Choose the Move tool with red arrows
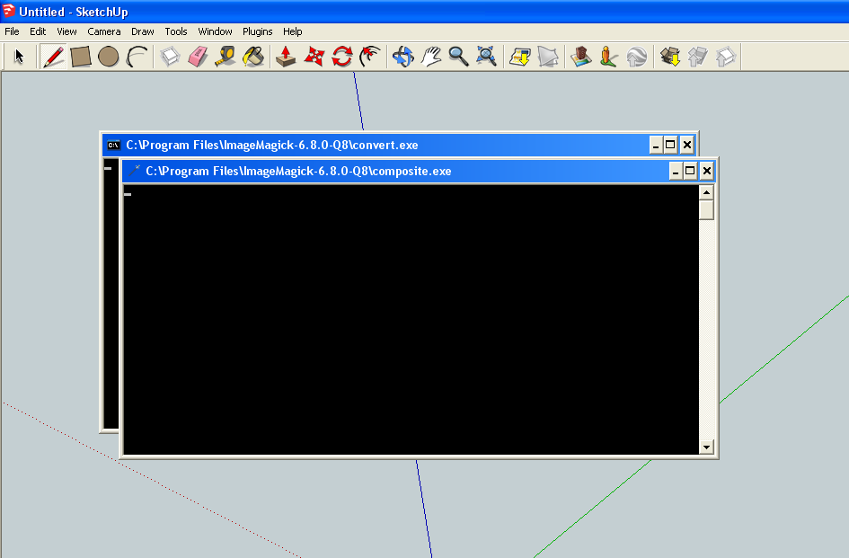 click(314, 57)
